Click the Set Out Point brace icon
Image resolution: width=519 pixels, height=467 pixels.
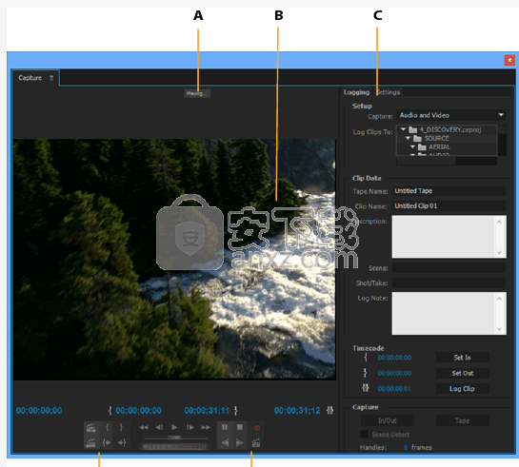click(121, 427)
